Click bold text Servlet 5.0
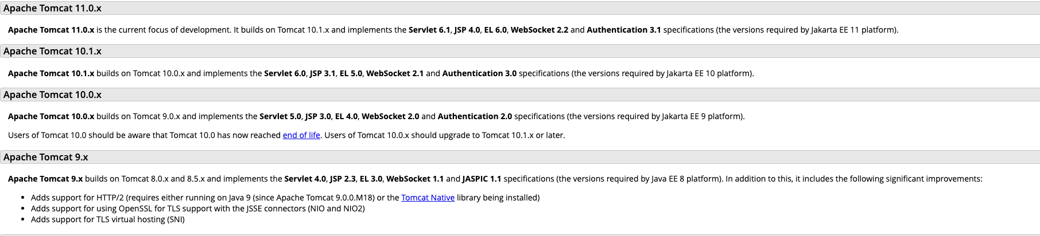 280,116
